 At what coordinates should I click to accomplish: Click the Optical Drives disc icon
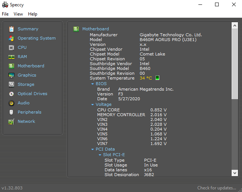coord(11,94)
